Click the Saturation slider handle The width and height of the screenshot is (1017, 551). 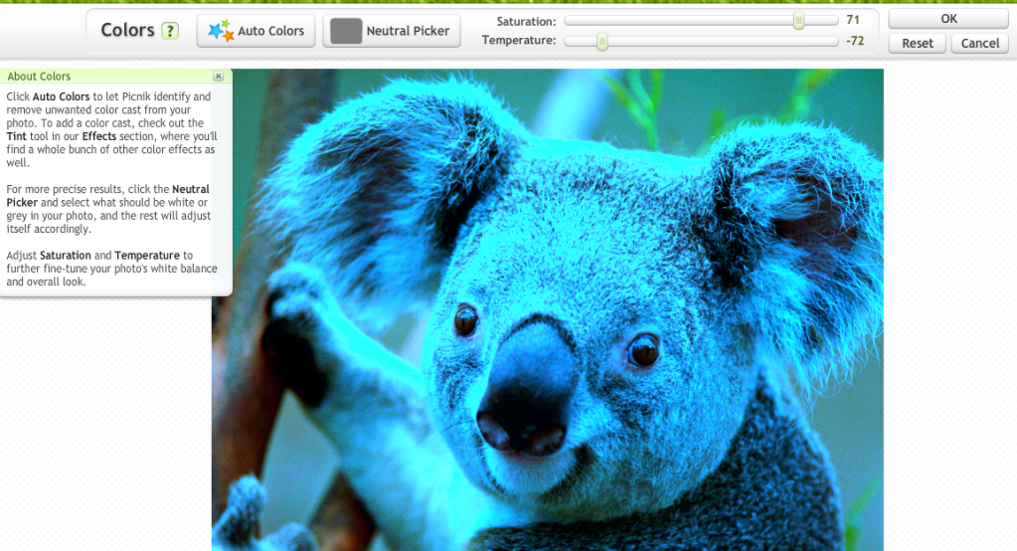pyautogui.click(x=798, y=21)
